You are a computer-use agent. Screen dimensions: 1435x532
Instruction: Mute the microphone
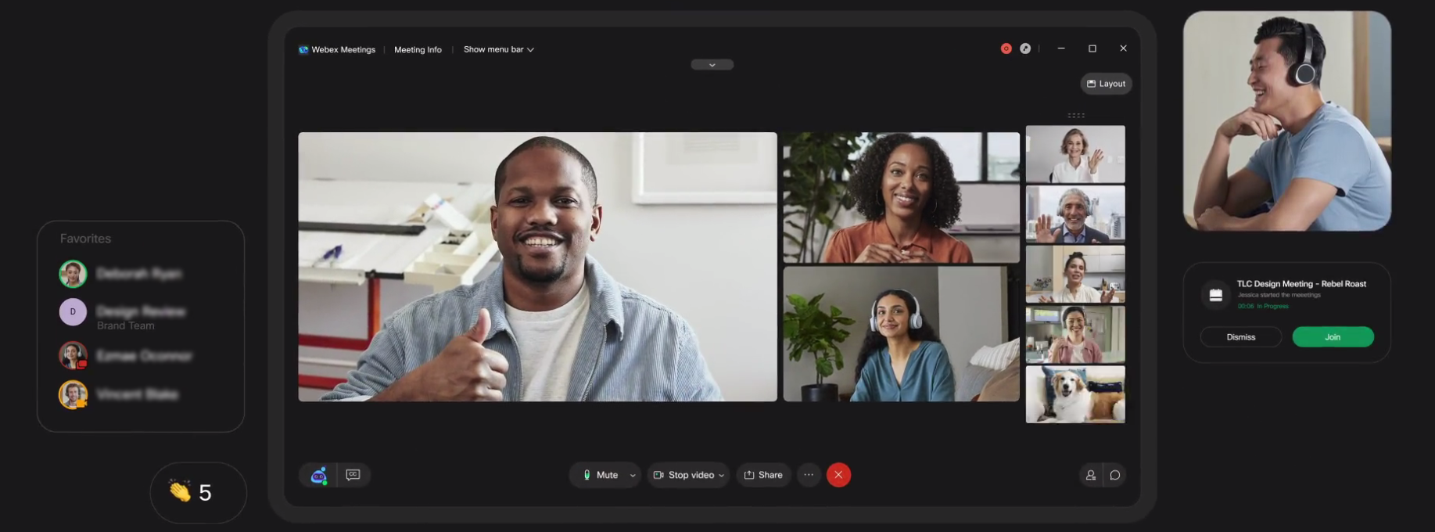pyautogui.click(x=600, y=475)
